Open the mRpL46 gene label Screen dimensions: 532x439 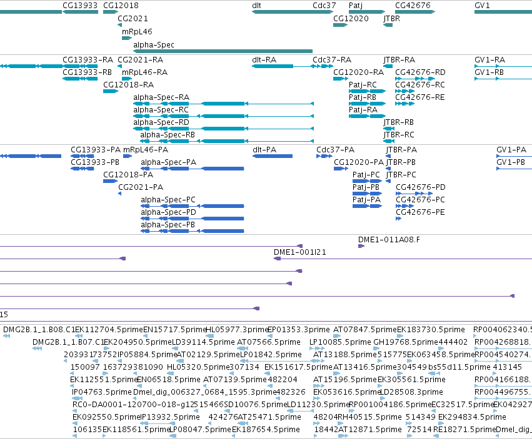137,31
